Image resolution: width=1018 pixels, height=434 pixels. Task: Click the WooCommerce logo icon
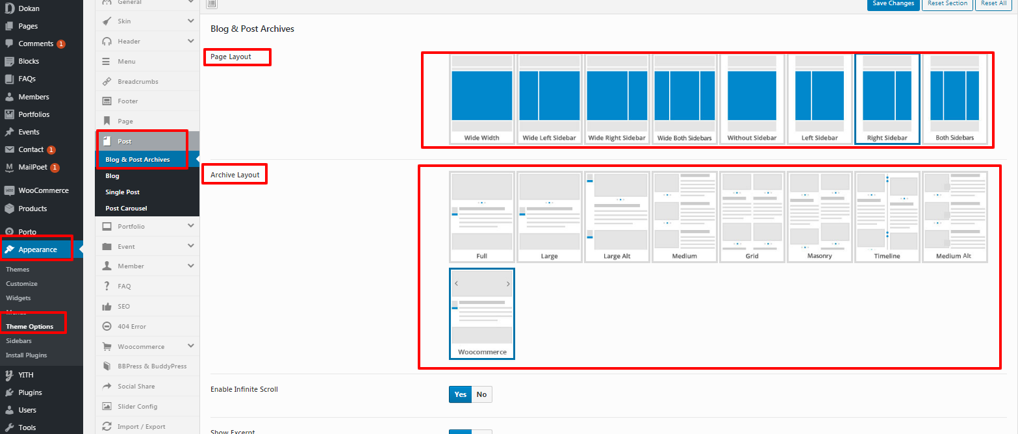point(9,191)
